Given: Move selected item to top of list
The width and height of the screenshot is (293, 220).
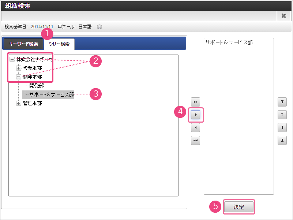Looking at the screenshot, I should (x=282, y=102).
